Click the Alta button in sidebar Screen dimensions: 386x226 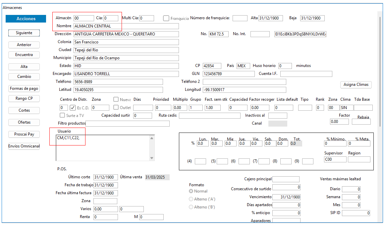(x=24, y=67)
